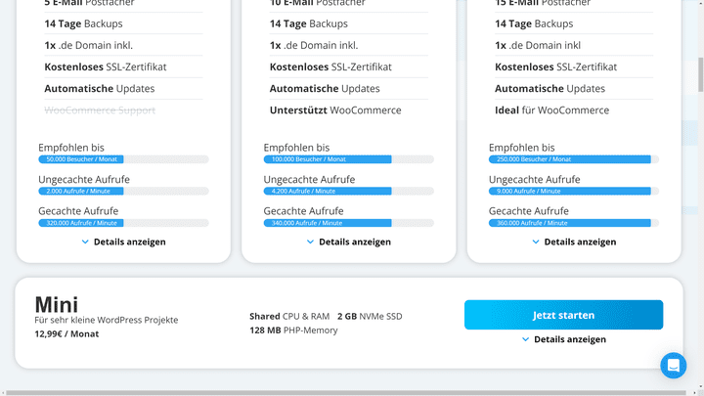Expand Details anzeigen in the 100.000 Besucher card
Screen dimensions: 704x396
point(349,242)
